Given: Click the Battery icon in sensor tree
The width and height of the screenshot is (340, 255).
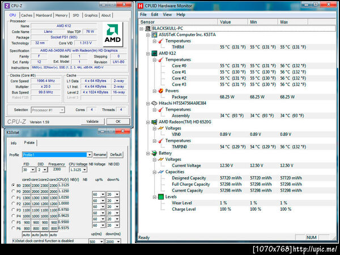Looking at the screenshot, I should coord(154,154).
